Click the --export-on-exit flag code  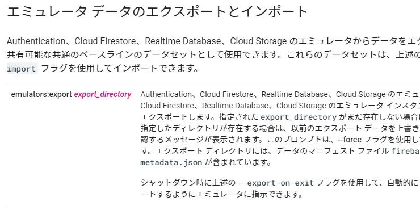tap(276, 183)
